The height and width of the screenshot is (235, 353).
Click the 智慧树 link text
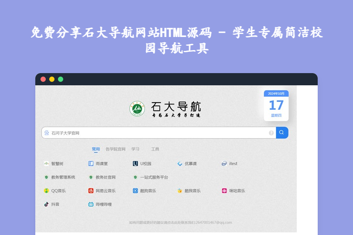[x=57, y=164]
